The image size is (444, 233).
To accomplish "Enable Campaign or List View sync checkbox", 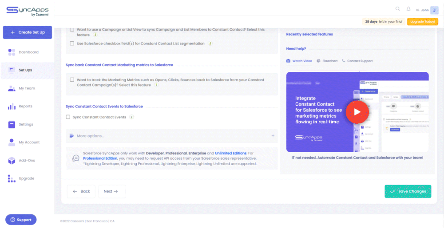I will (72, 29).
